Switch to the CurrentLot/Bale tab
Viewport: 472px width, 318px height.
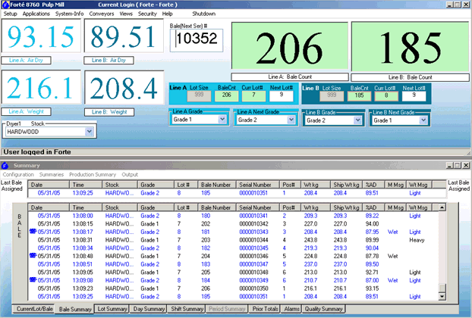tap(35, 309)
